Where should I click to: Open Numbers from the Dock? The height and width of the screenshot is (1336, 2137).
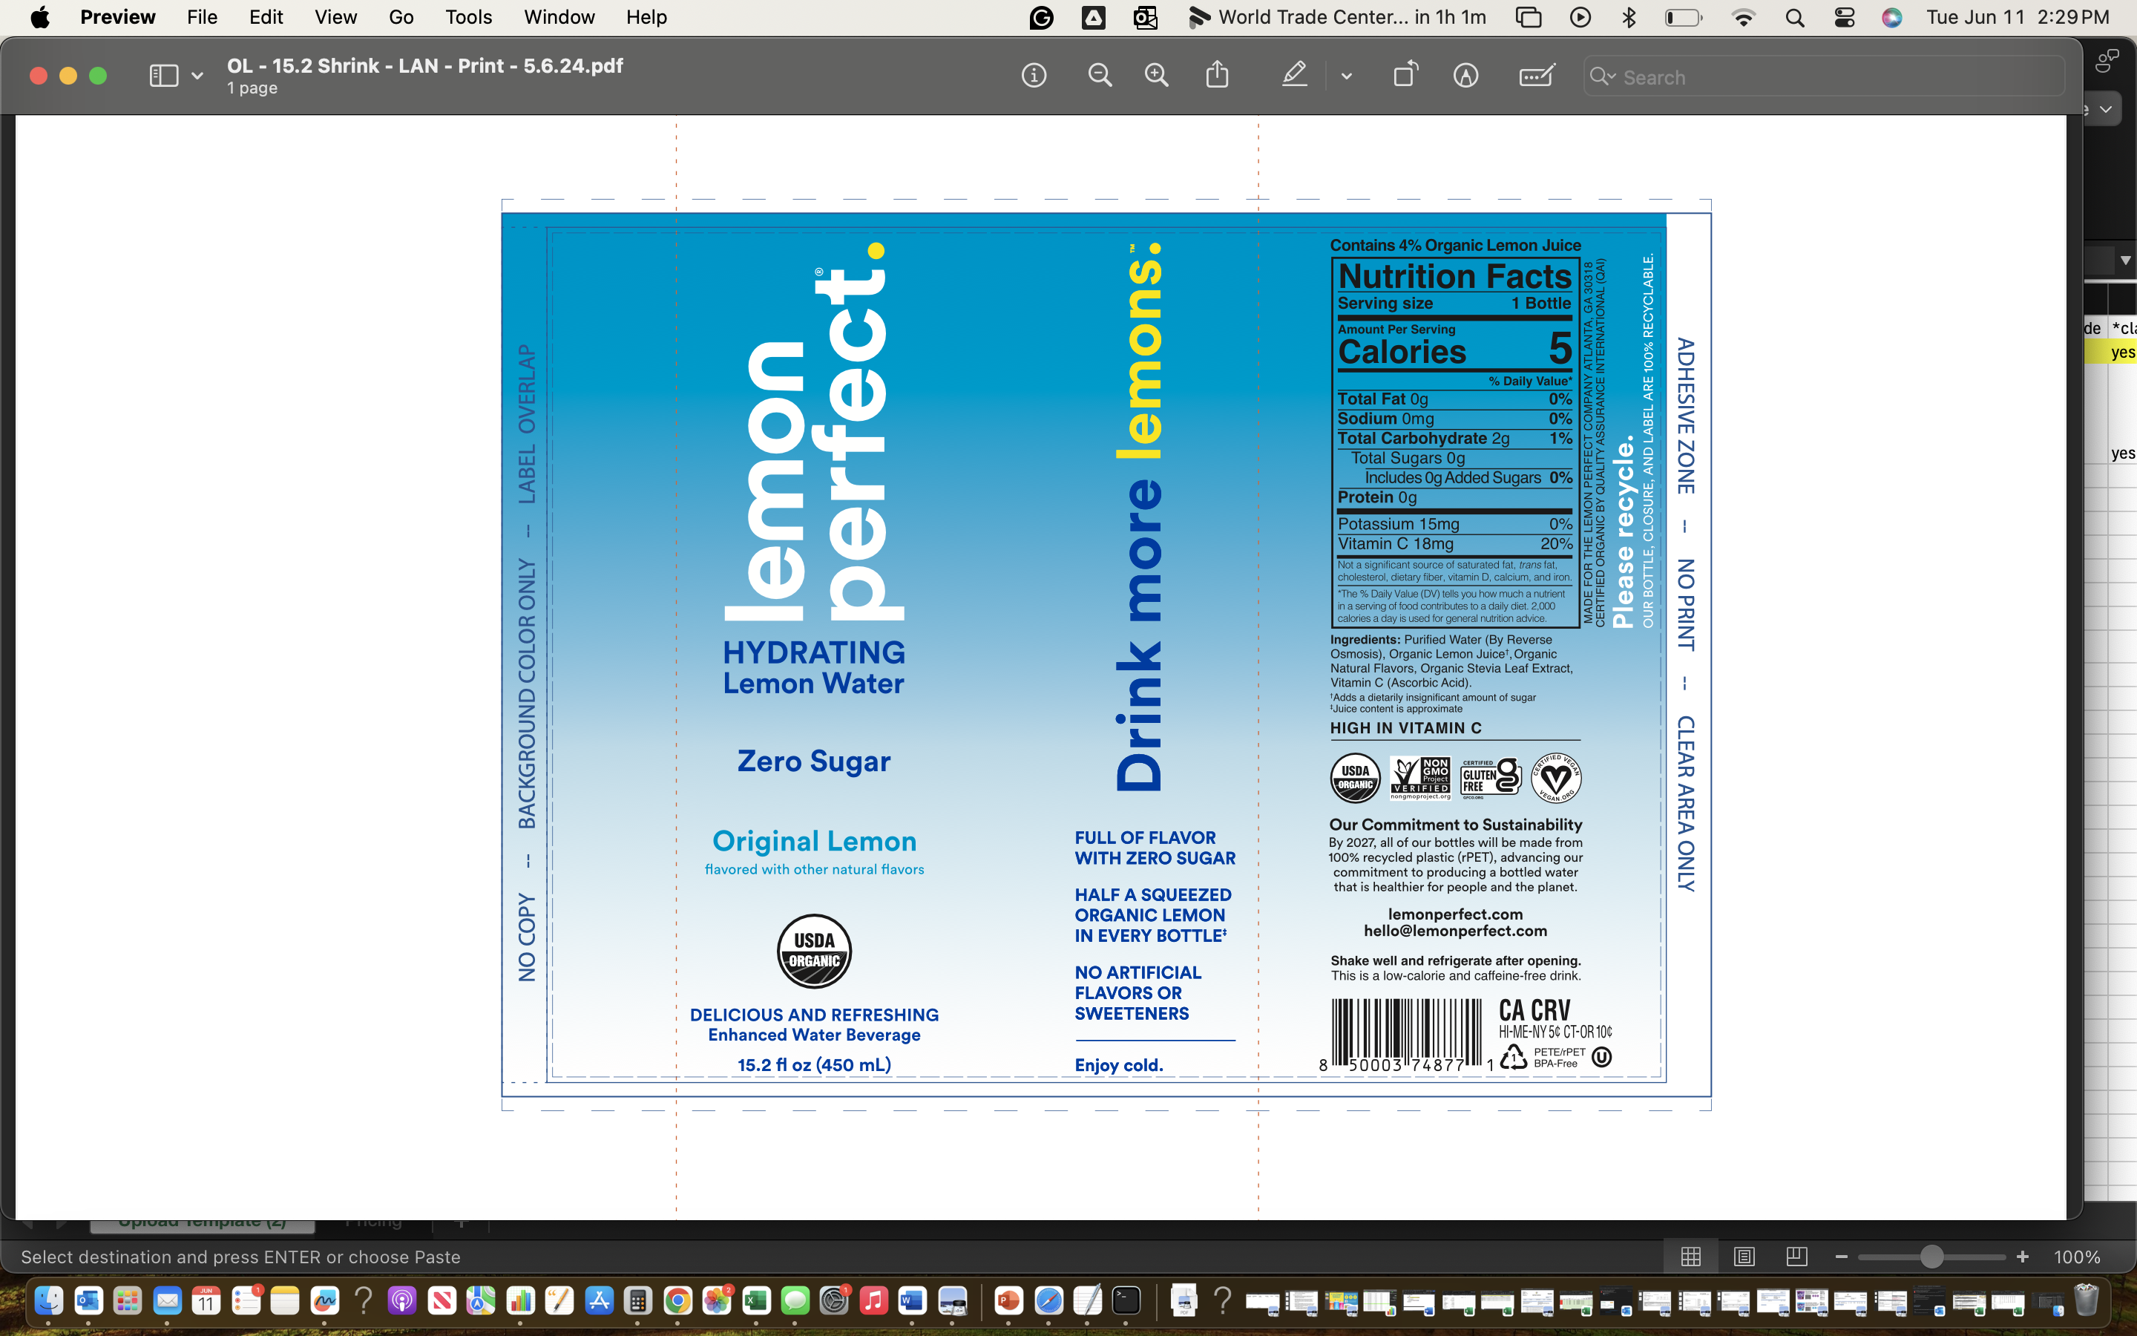[x=520, y=1300]
